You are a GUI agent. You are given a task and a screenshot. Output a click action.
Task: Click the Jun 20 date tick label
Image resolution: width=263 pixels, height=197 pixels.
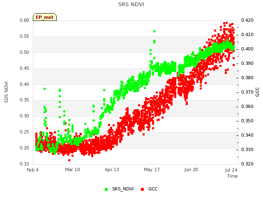(x=191, y=170)
